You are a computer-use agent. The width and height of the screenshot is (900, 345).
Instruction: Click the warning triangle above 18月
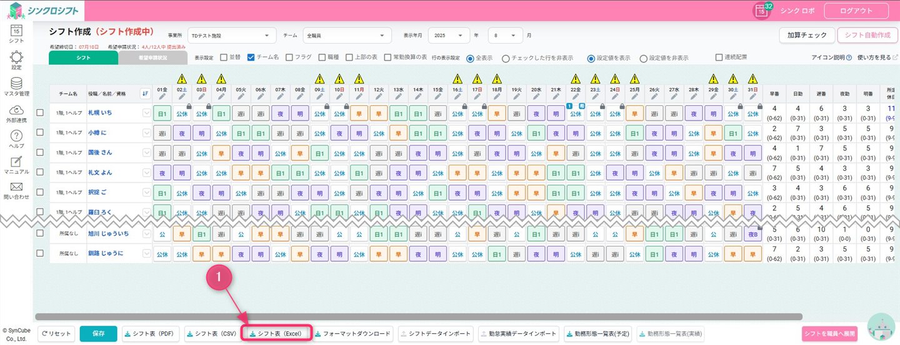[x=497, y=79]
